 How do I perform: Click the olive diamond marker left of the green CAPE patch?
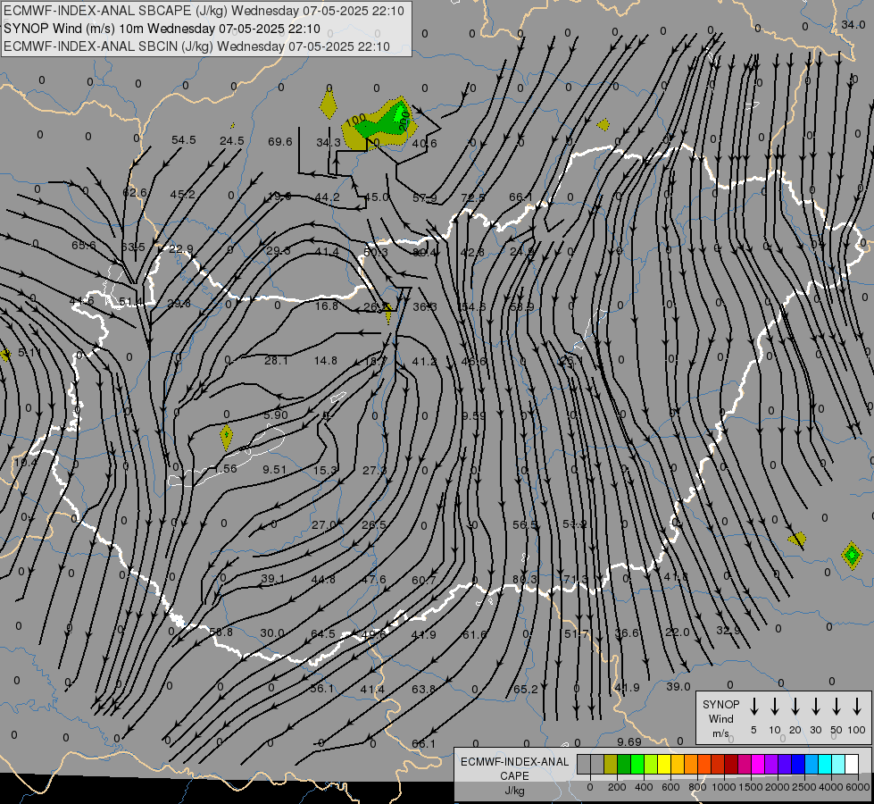pyautogui.click(x=329, y=105)
